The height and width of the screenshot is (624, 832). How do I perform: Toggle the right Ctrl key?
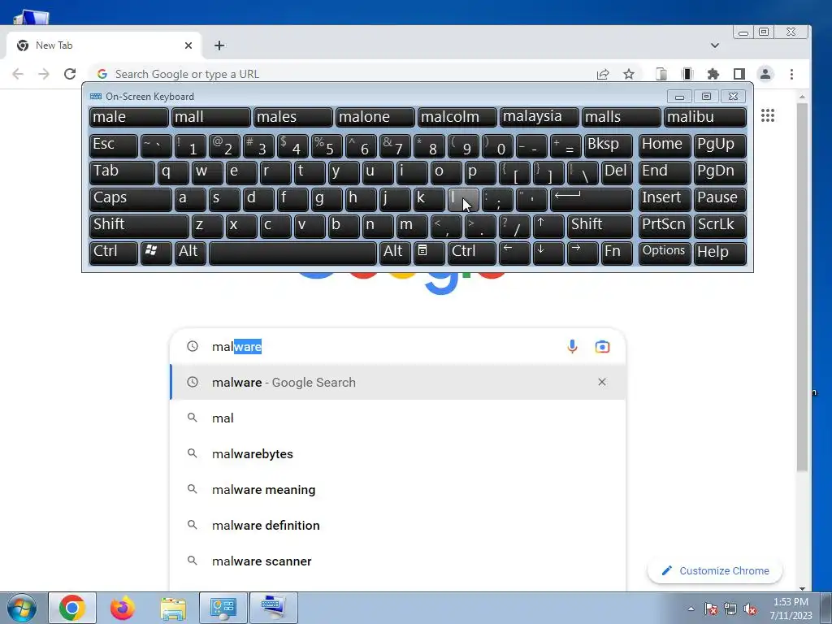pyautogui.click(x=472, y=253)
